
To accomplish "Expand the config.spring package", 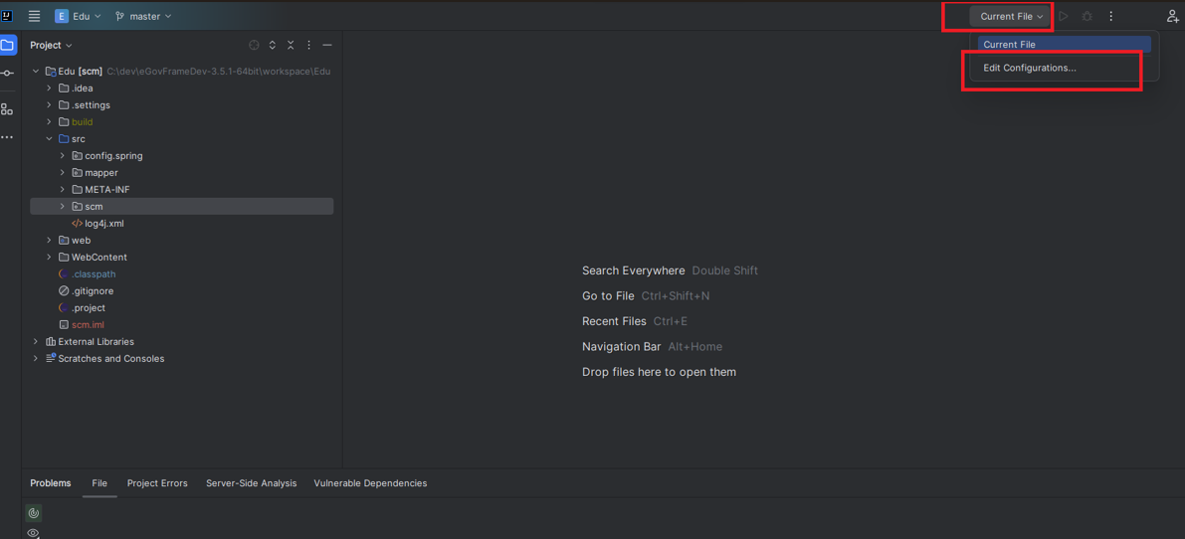I will coord(63,155).
